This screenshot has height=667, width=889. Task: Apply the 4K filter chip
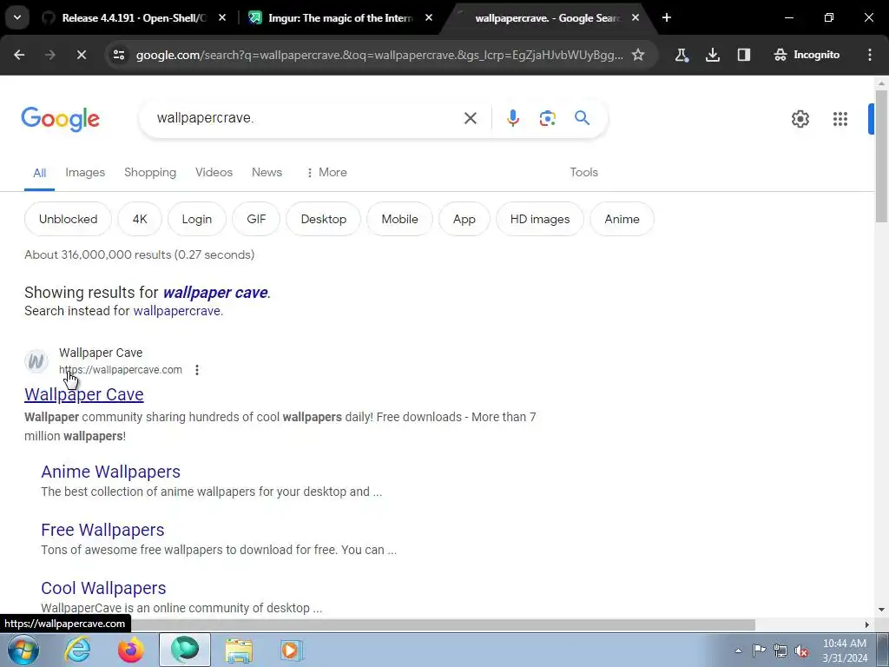(x=140, y=219)
